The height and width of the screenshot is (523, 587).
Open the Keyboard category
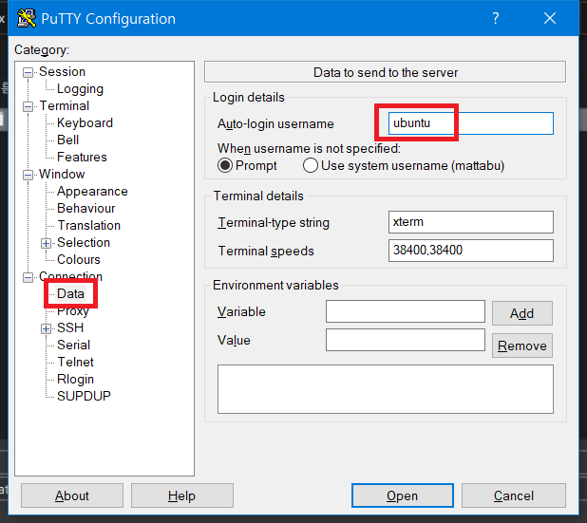(85, 122)
